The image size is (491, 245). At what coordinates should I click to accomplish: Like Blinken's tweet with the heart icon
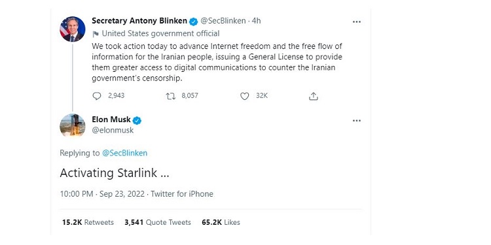(245, 96)
